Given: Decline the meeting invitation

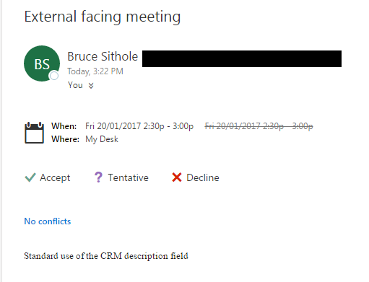Looking at the screenshot, I should (x=196, y=177).
